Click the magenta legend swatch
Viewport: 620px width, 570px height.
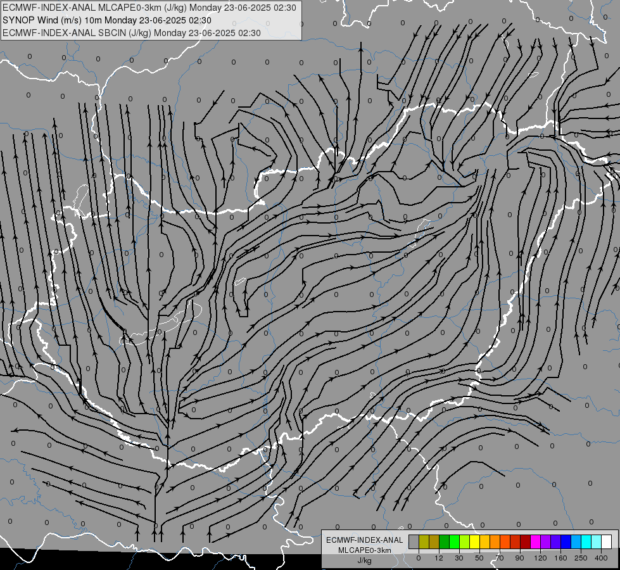pyautogui.click(x=536, y=541)
